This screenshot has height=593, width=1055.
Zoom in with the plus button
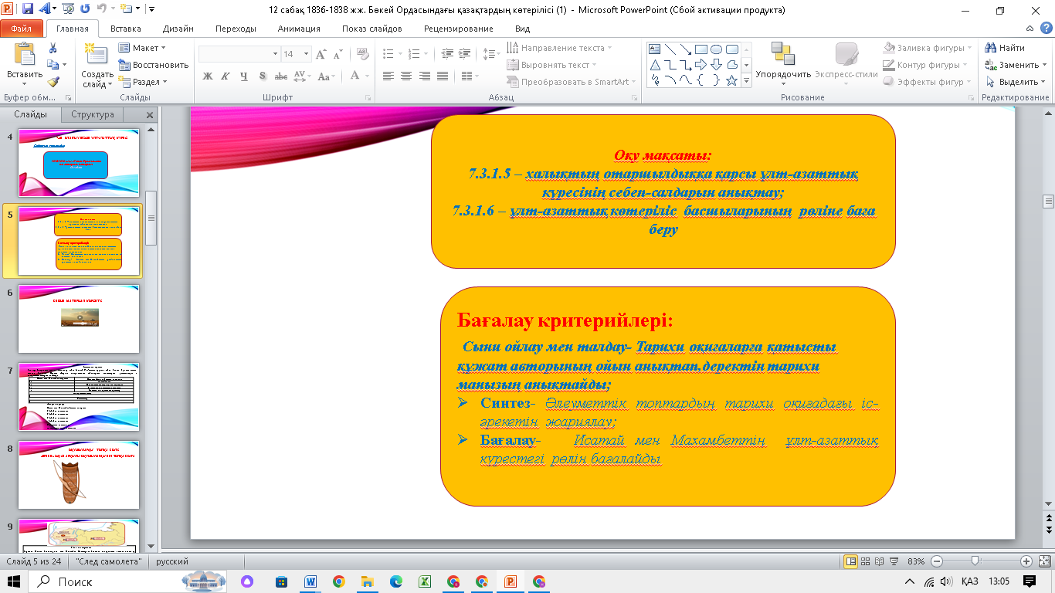click(x=1026, y=561)
